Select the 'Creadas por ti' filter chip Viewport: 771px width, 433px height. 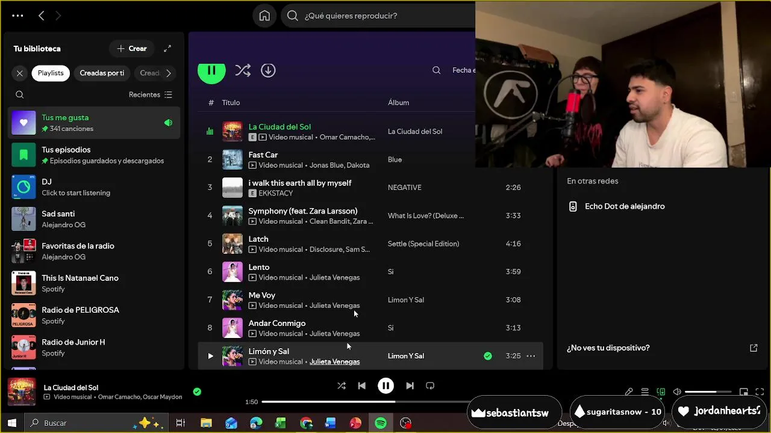[x=102, y=73]
